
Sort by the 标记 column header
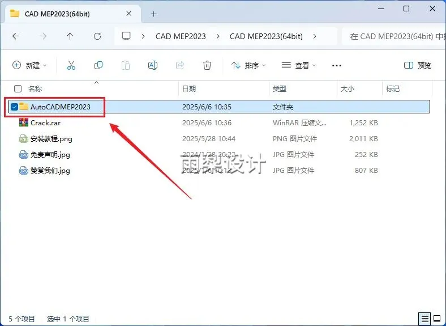tap(393, 89)
